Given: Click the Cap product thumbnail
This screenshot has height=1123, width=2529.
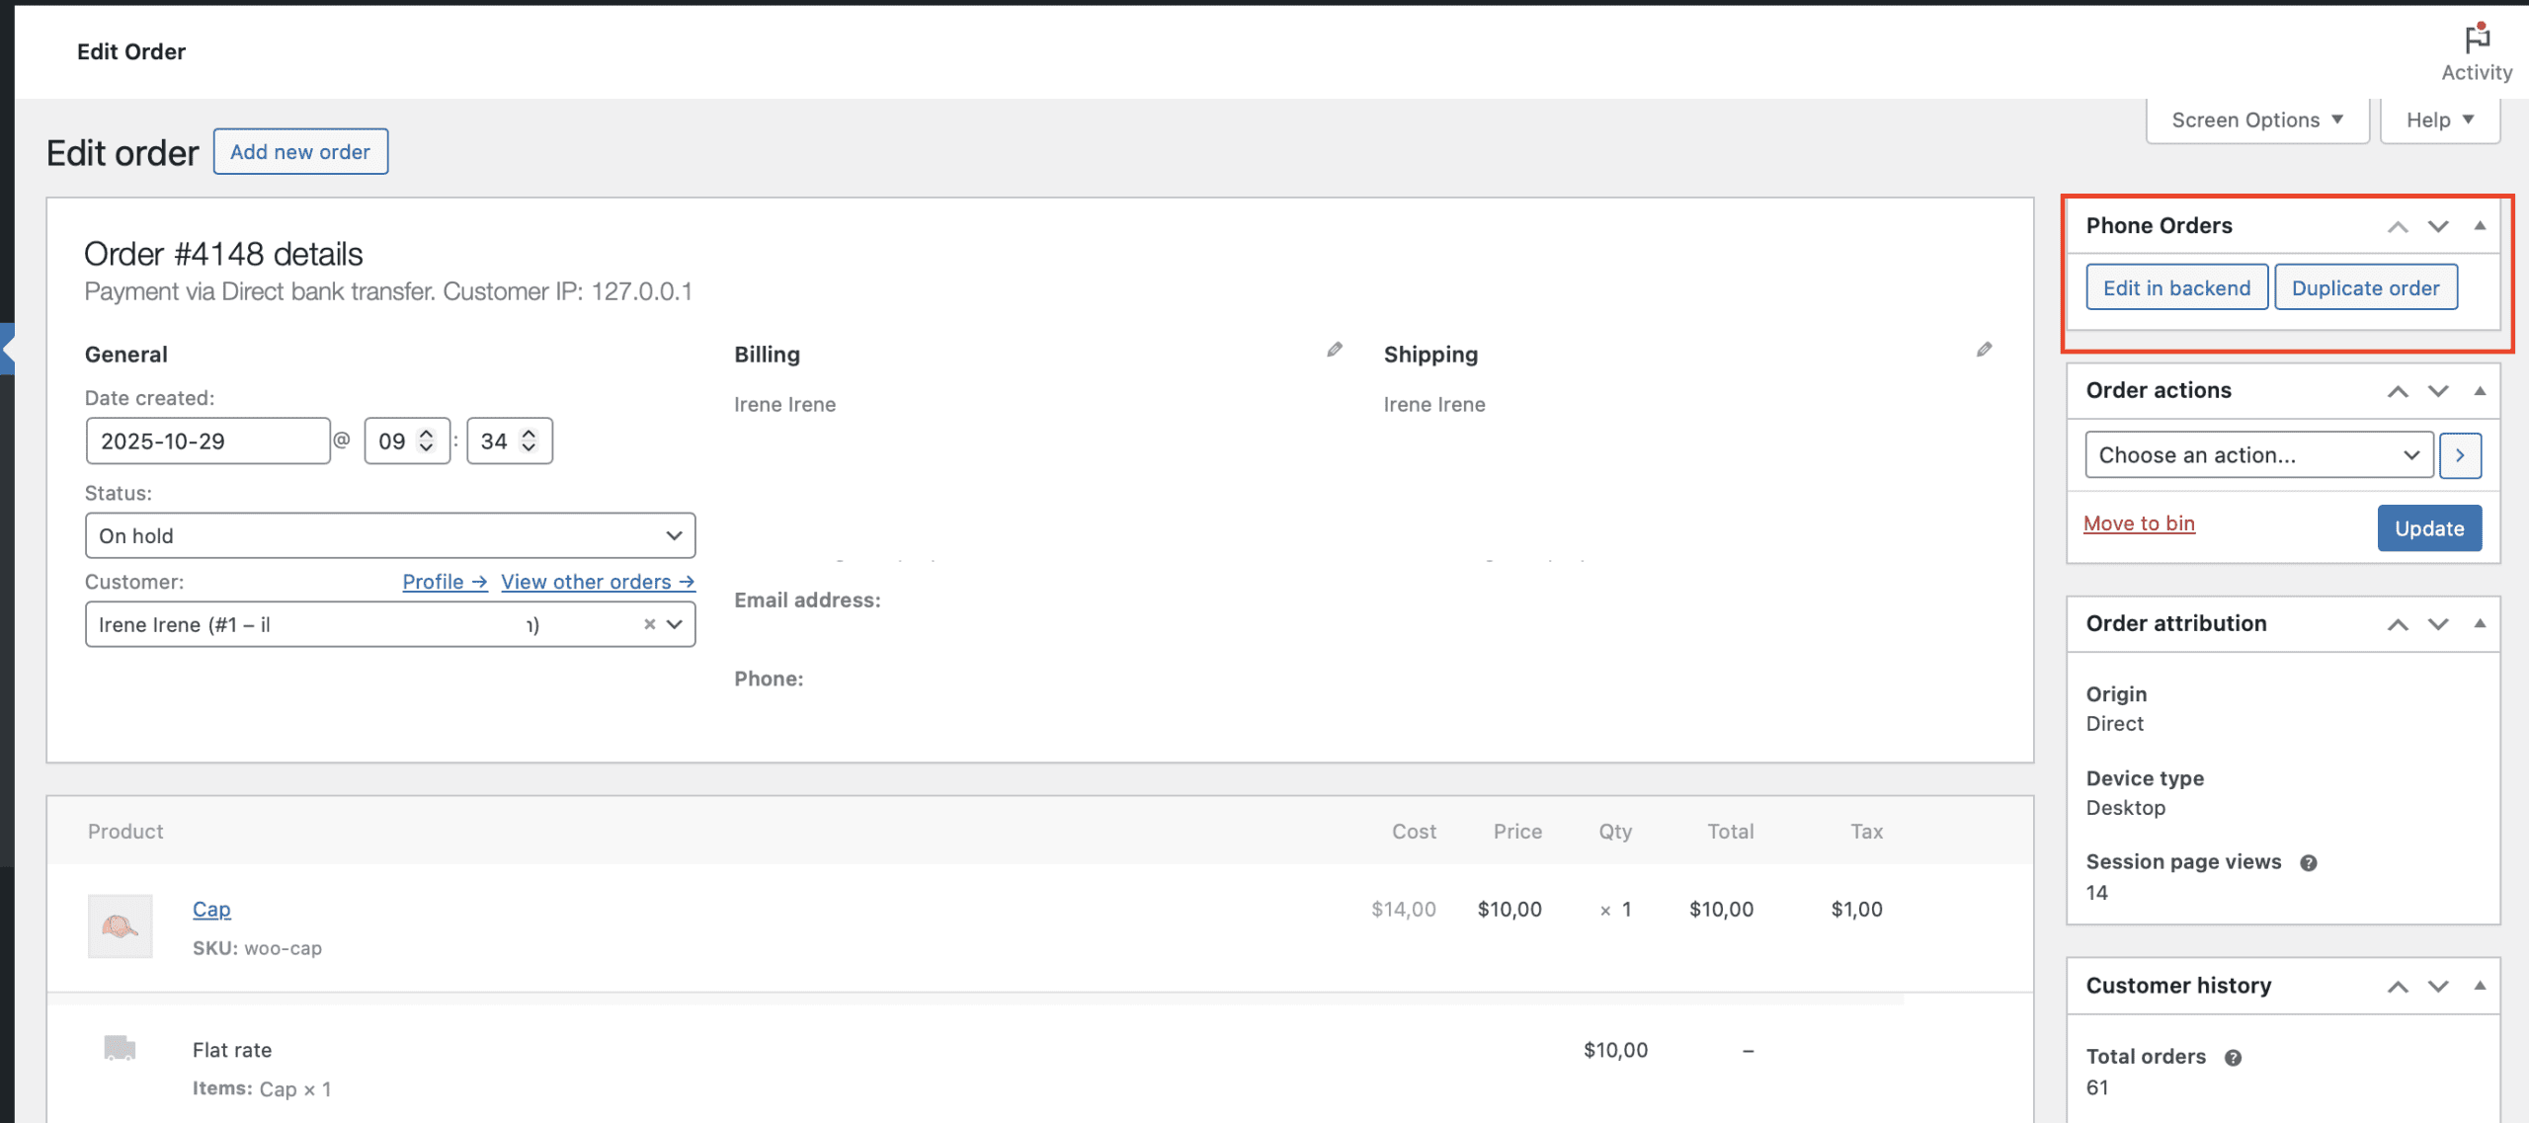Looking at the screenshot, I should [x=120, y=926].
